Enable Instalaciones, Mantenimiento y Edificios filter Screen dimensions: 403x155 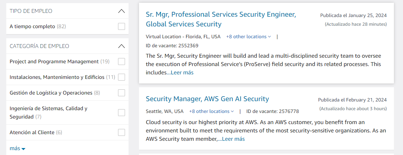coord(122,77)
